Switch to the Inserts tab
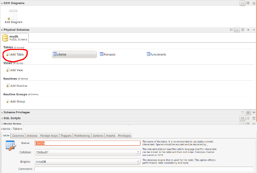The image size is (257, 173). point(111,135)
